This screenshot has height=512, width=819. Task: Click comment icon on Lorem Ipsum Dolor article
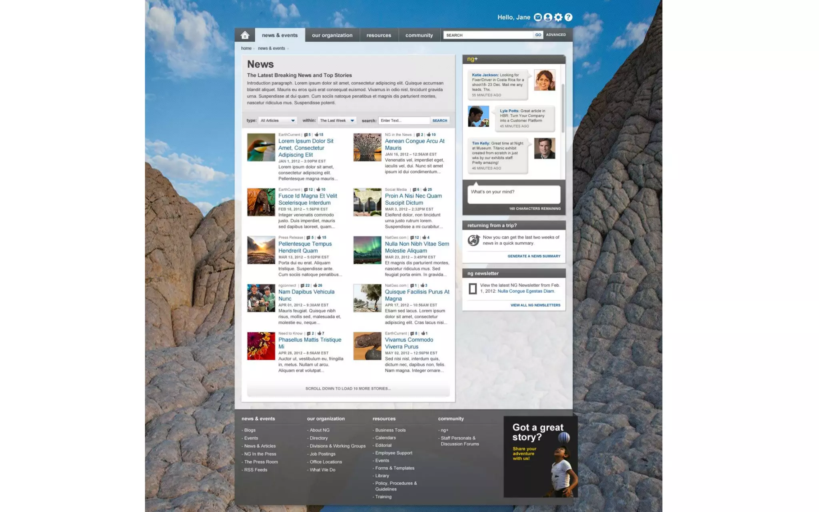pos(306,135)
